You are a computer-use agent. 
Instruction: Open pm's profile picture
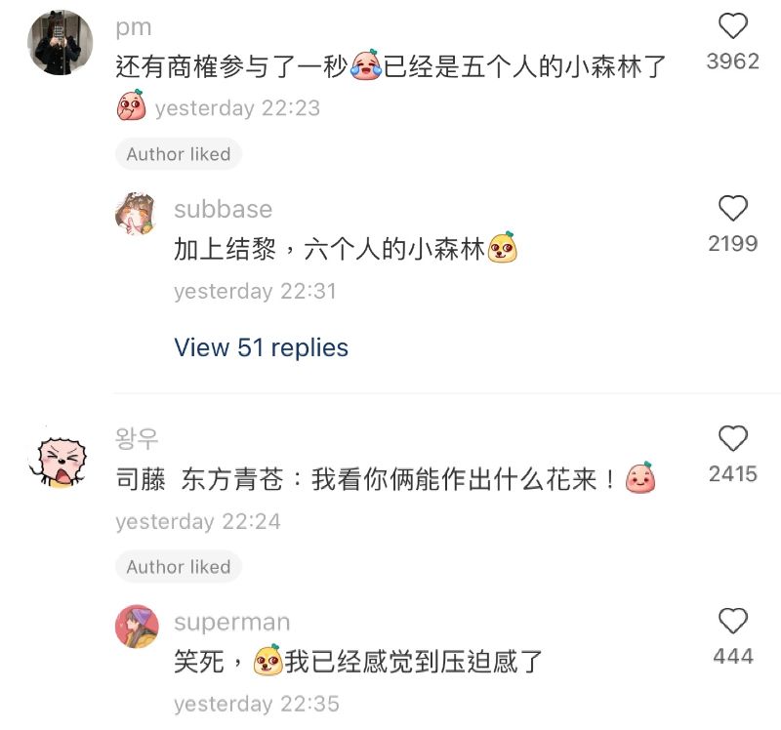click(x=60, y=43)
